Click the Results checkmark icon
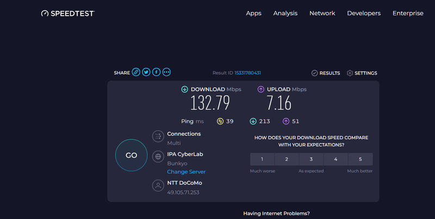This screenshot has height=219, width=435. click(x=314, y=73)
